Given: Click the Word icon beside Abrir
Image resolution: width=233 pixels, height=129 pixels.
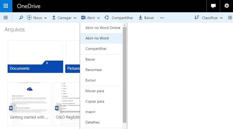Looking at the screenshot, I should pyautogui.click(x=83, y=18).
